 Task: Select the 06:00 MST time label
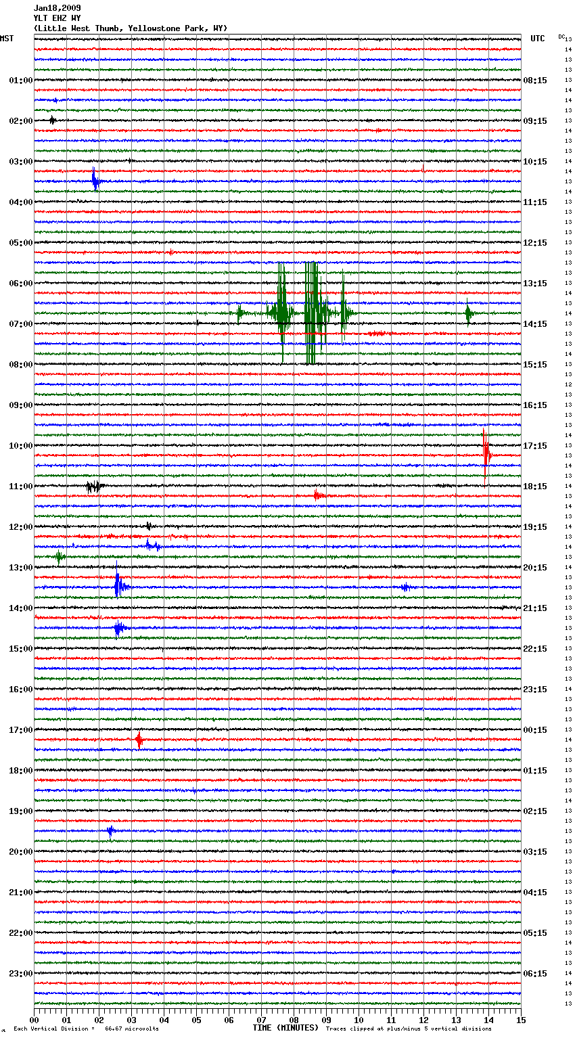point(20,284)
